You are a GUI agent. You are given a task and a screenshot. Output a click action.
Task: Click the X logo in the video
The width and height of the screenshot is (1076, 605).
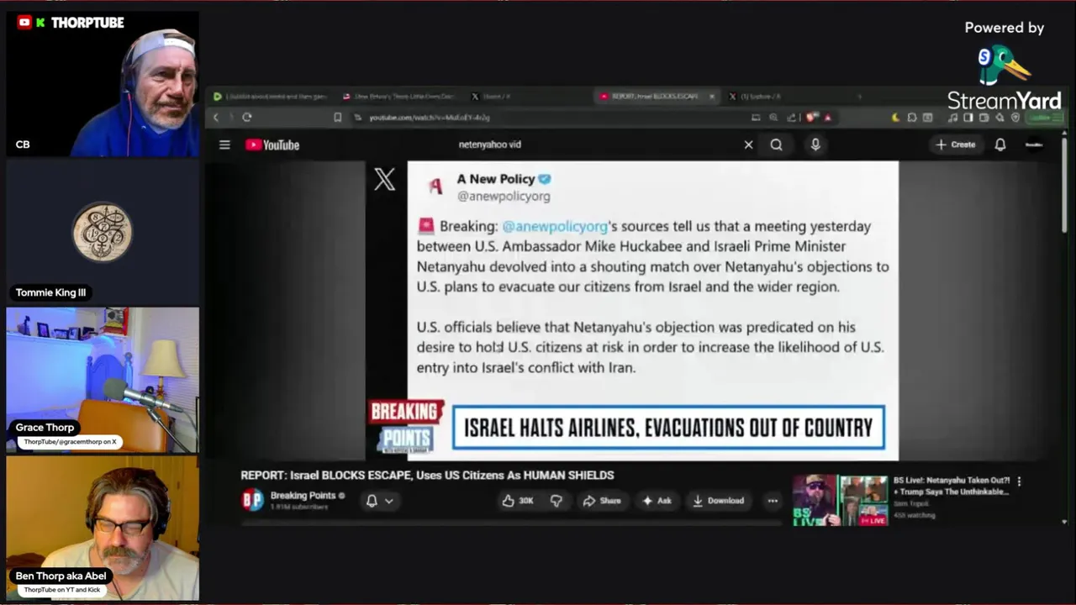[x=384, y=178]
